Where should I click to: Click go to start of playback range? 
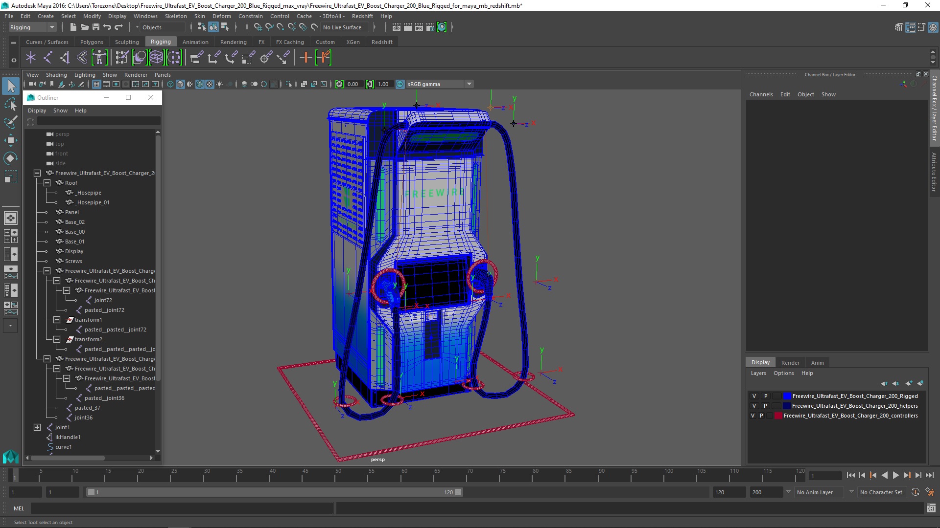850,475
